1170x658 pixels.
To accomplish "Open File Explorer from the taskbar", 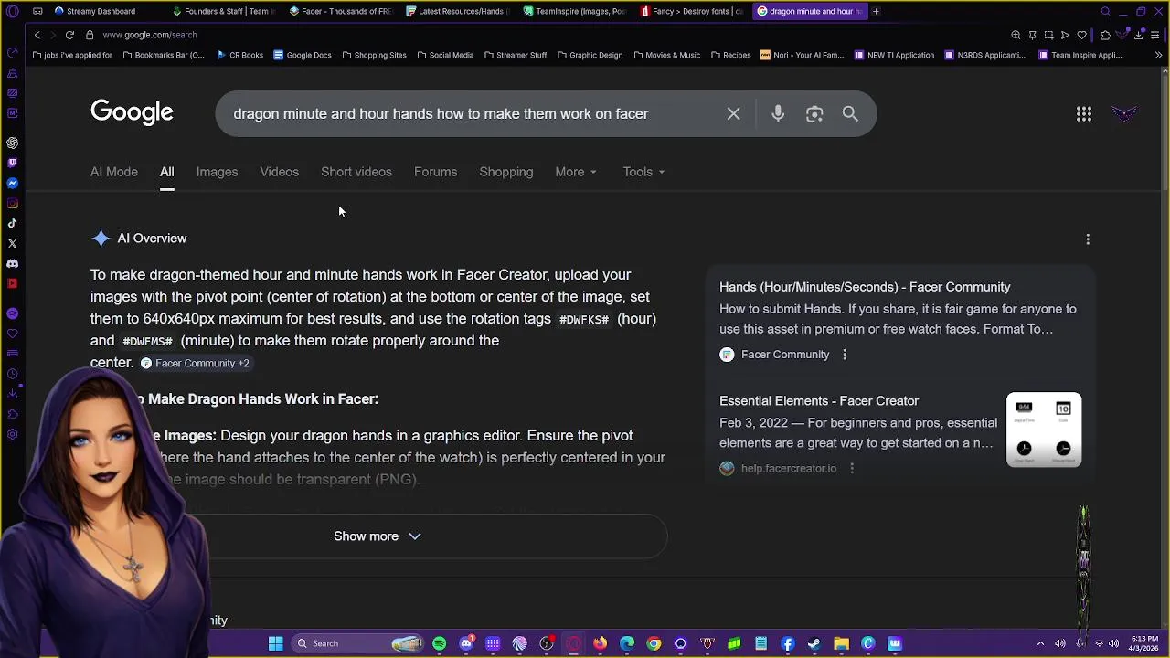I will pyautogui.click(x=841, y=643).
